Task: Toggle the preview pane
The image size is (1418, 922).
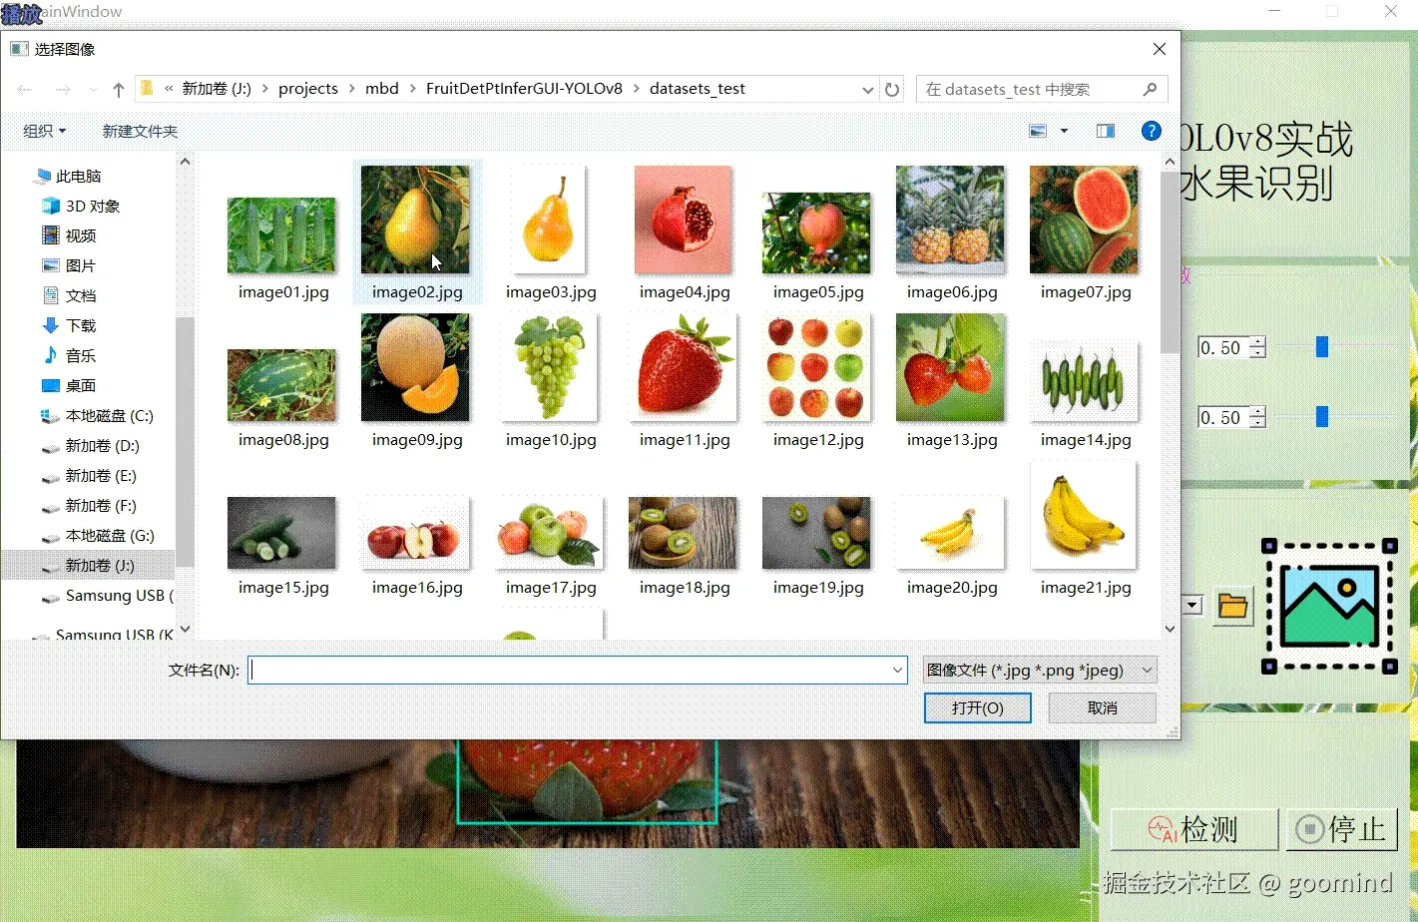Action: click(x=1106, y=131)
